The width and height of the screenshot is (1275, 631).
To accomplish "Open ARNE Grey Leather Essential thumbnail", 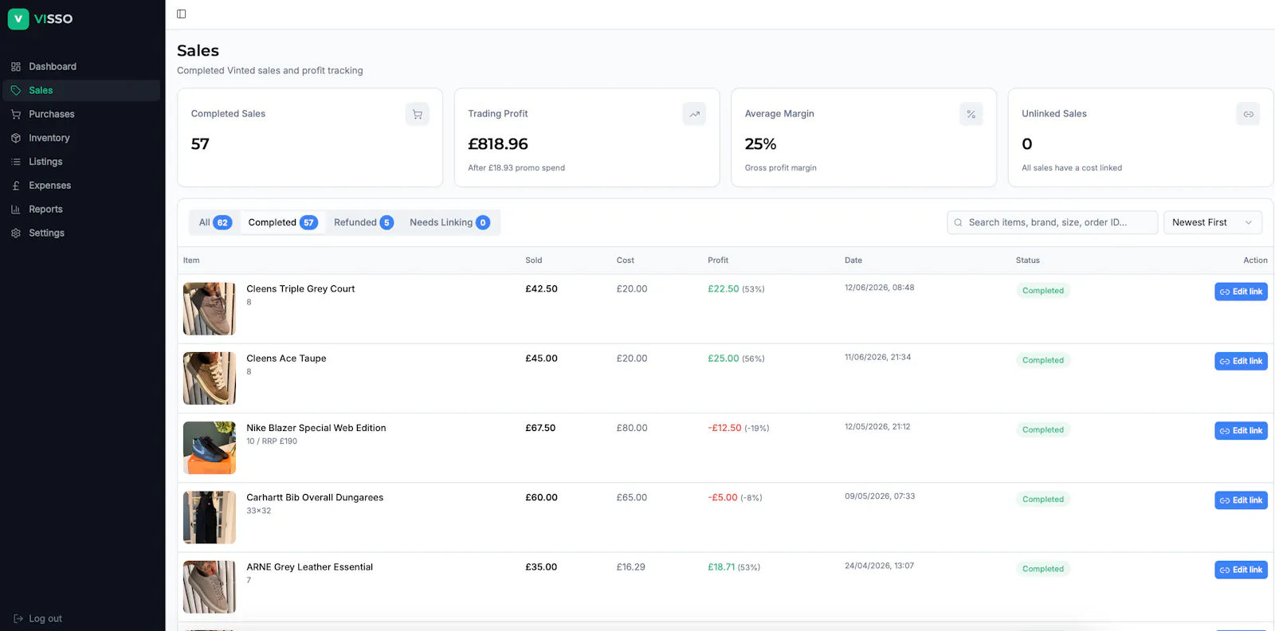I will (x=210, y=587).
